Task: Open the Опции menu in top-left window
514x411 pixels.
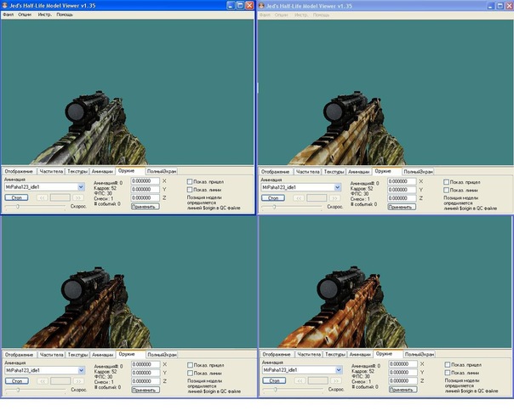Action: (x=25, y=14)
